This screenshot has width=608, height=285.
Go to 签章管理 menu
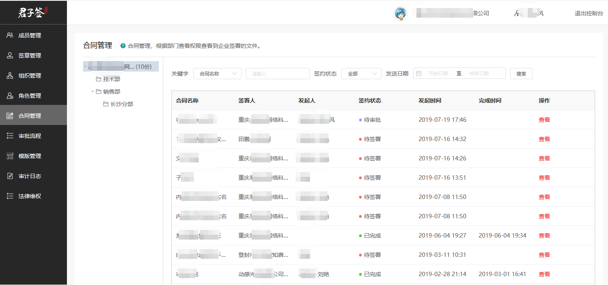tap(33, 55)
